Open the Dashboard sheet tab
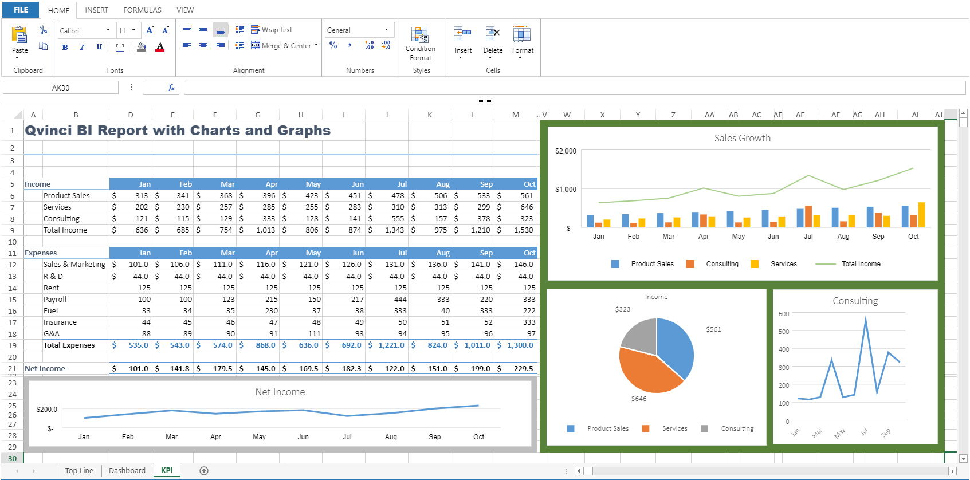Image resolution: width=970 pixels, height=480 pixels. coord(127,471)
